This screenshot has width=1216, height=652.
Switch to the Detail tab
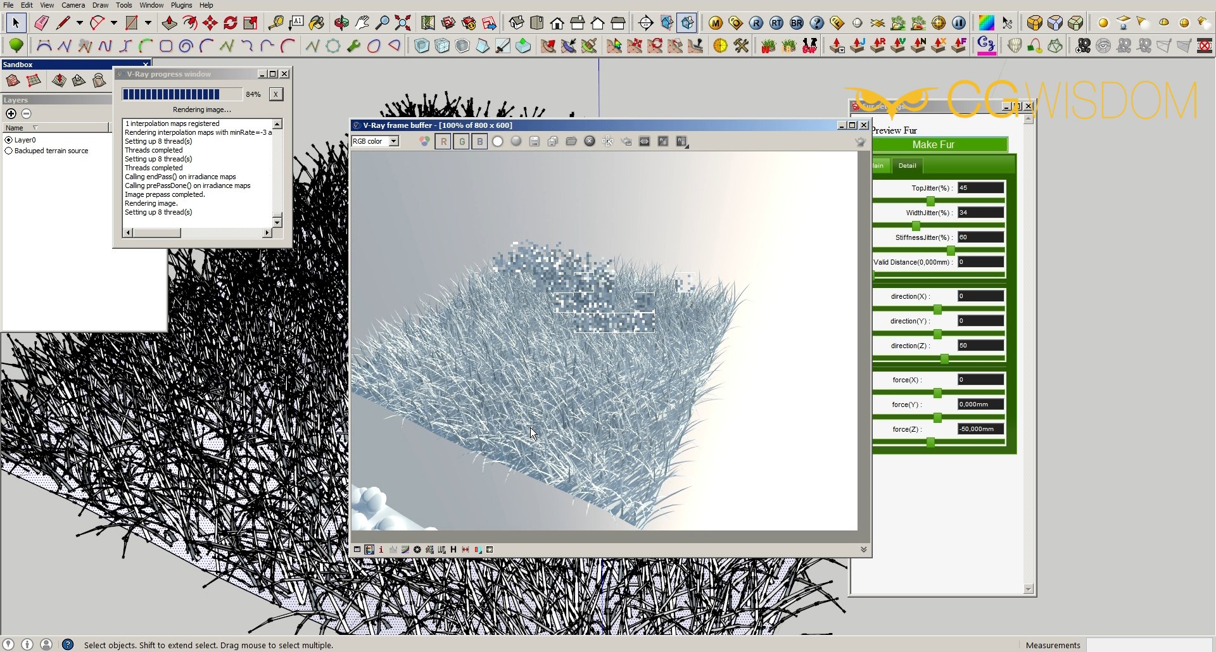click(x=907, y=166)
